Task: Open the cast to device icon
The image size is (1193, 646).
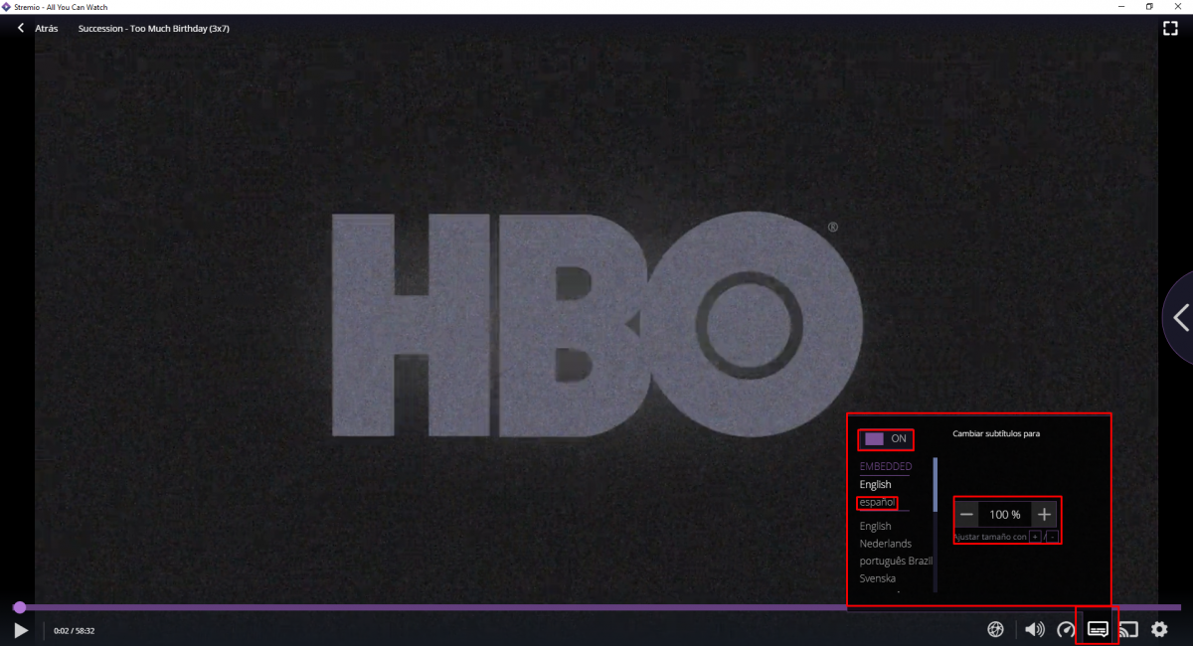Action: pyautogui.click(x=1128, y=629)
